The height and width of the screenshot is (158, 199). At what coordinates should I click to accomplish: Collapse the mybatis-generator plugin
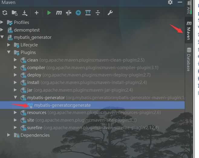15,97
